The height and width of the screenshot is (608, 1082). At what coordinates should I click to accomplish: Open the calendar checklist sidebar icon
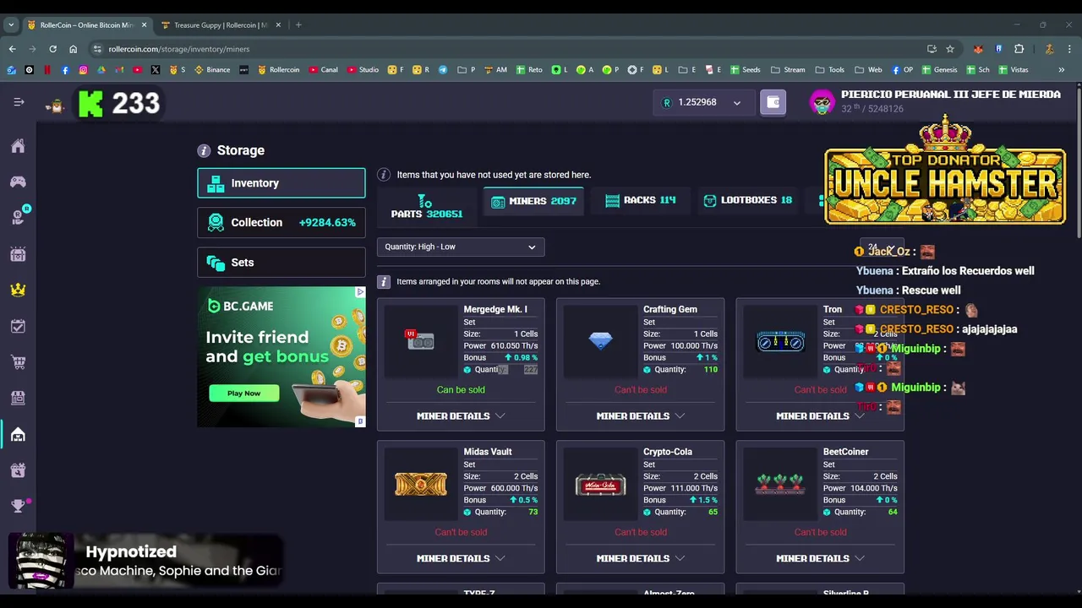coord(18,326)
